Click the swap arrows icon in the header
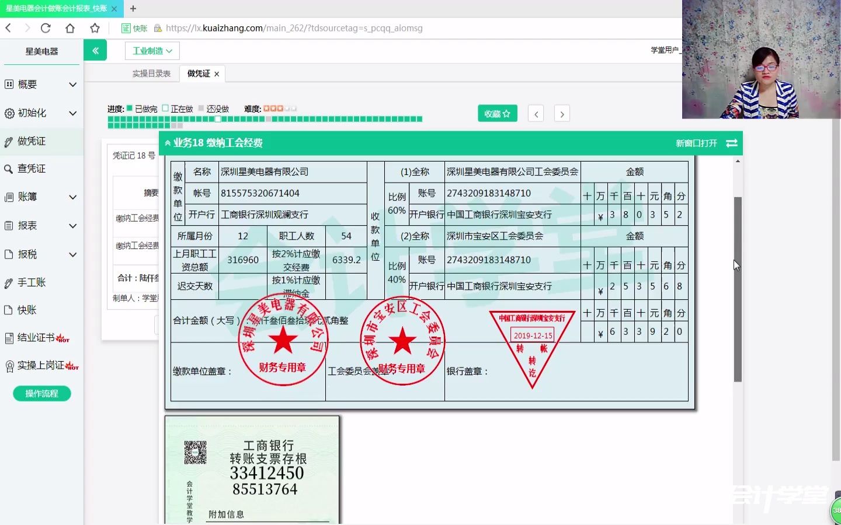This screenshot has height=525, width=841. click(732, 143)
